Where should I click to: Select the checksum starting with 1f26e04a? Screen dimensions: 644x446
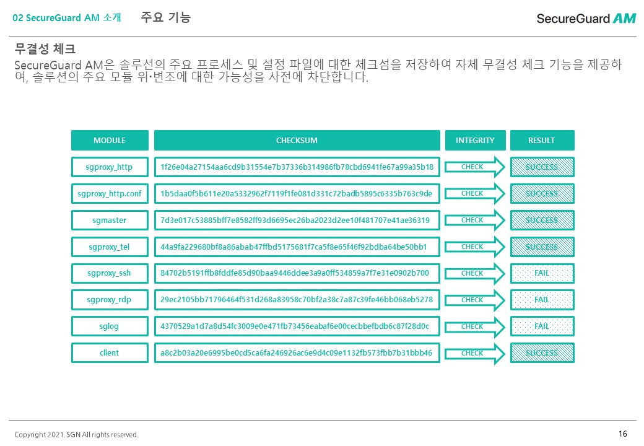click(297, 167)
